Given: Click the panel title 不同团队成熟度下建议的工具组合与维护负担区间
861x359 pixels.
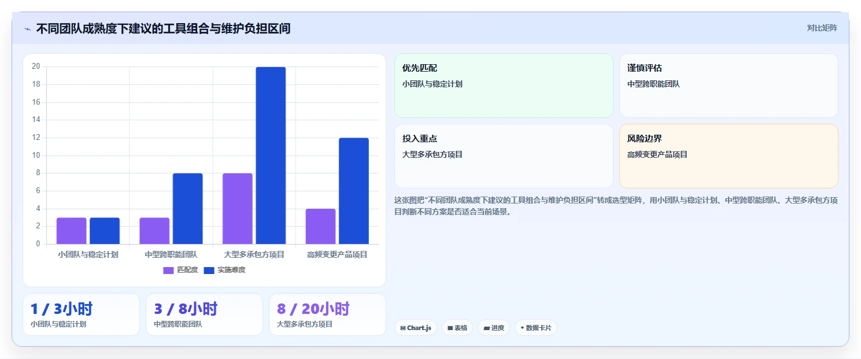Looking at the screenshot, I should pos(163,28).
